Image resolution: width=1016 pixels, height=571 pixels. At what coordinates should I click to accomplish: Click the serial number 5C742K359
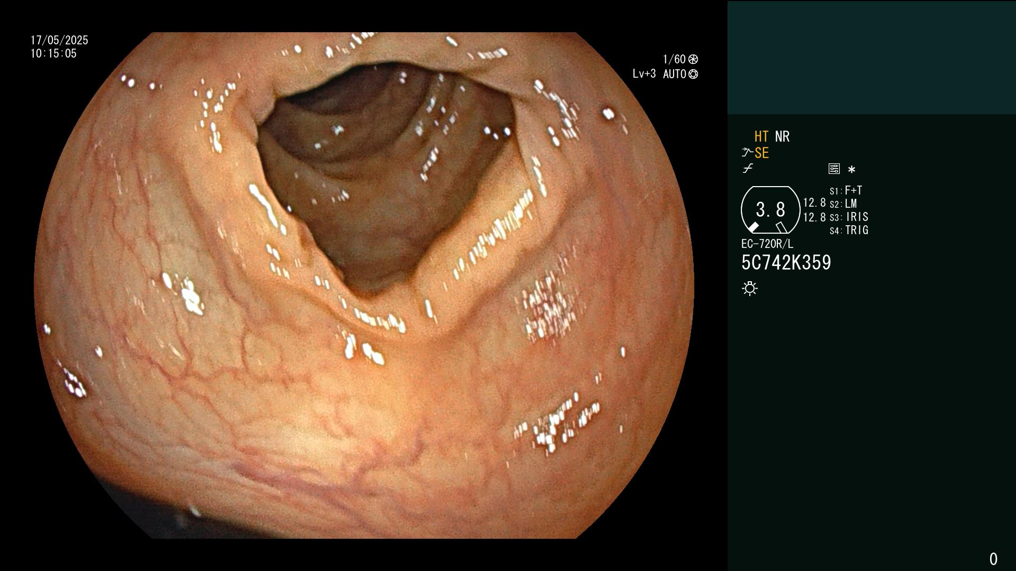tap(786, 262)
